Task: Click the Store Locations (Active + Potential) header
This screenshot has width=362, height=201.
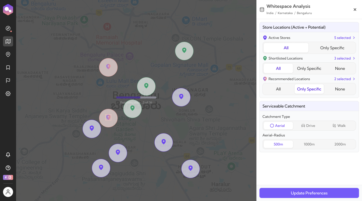Action: pos(309,27)
